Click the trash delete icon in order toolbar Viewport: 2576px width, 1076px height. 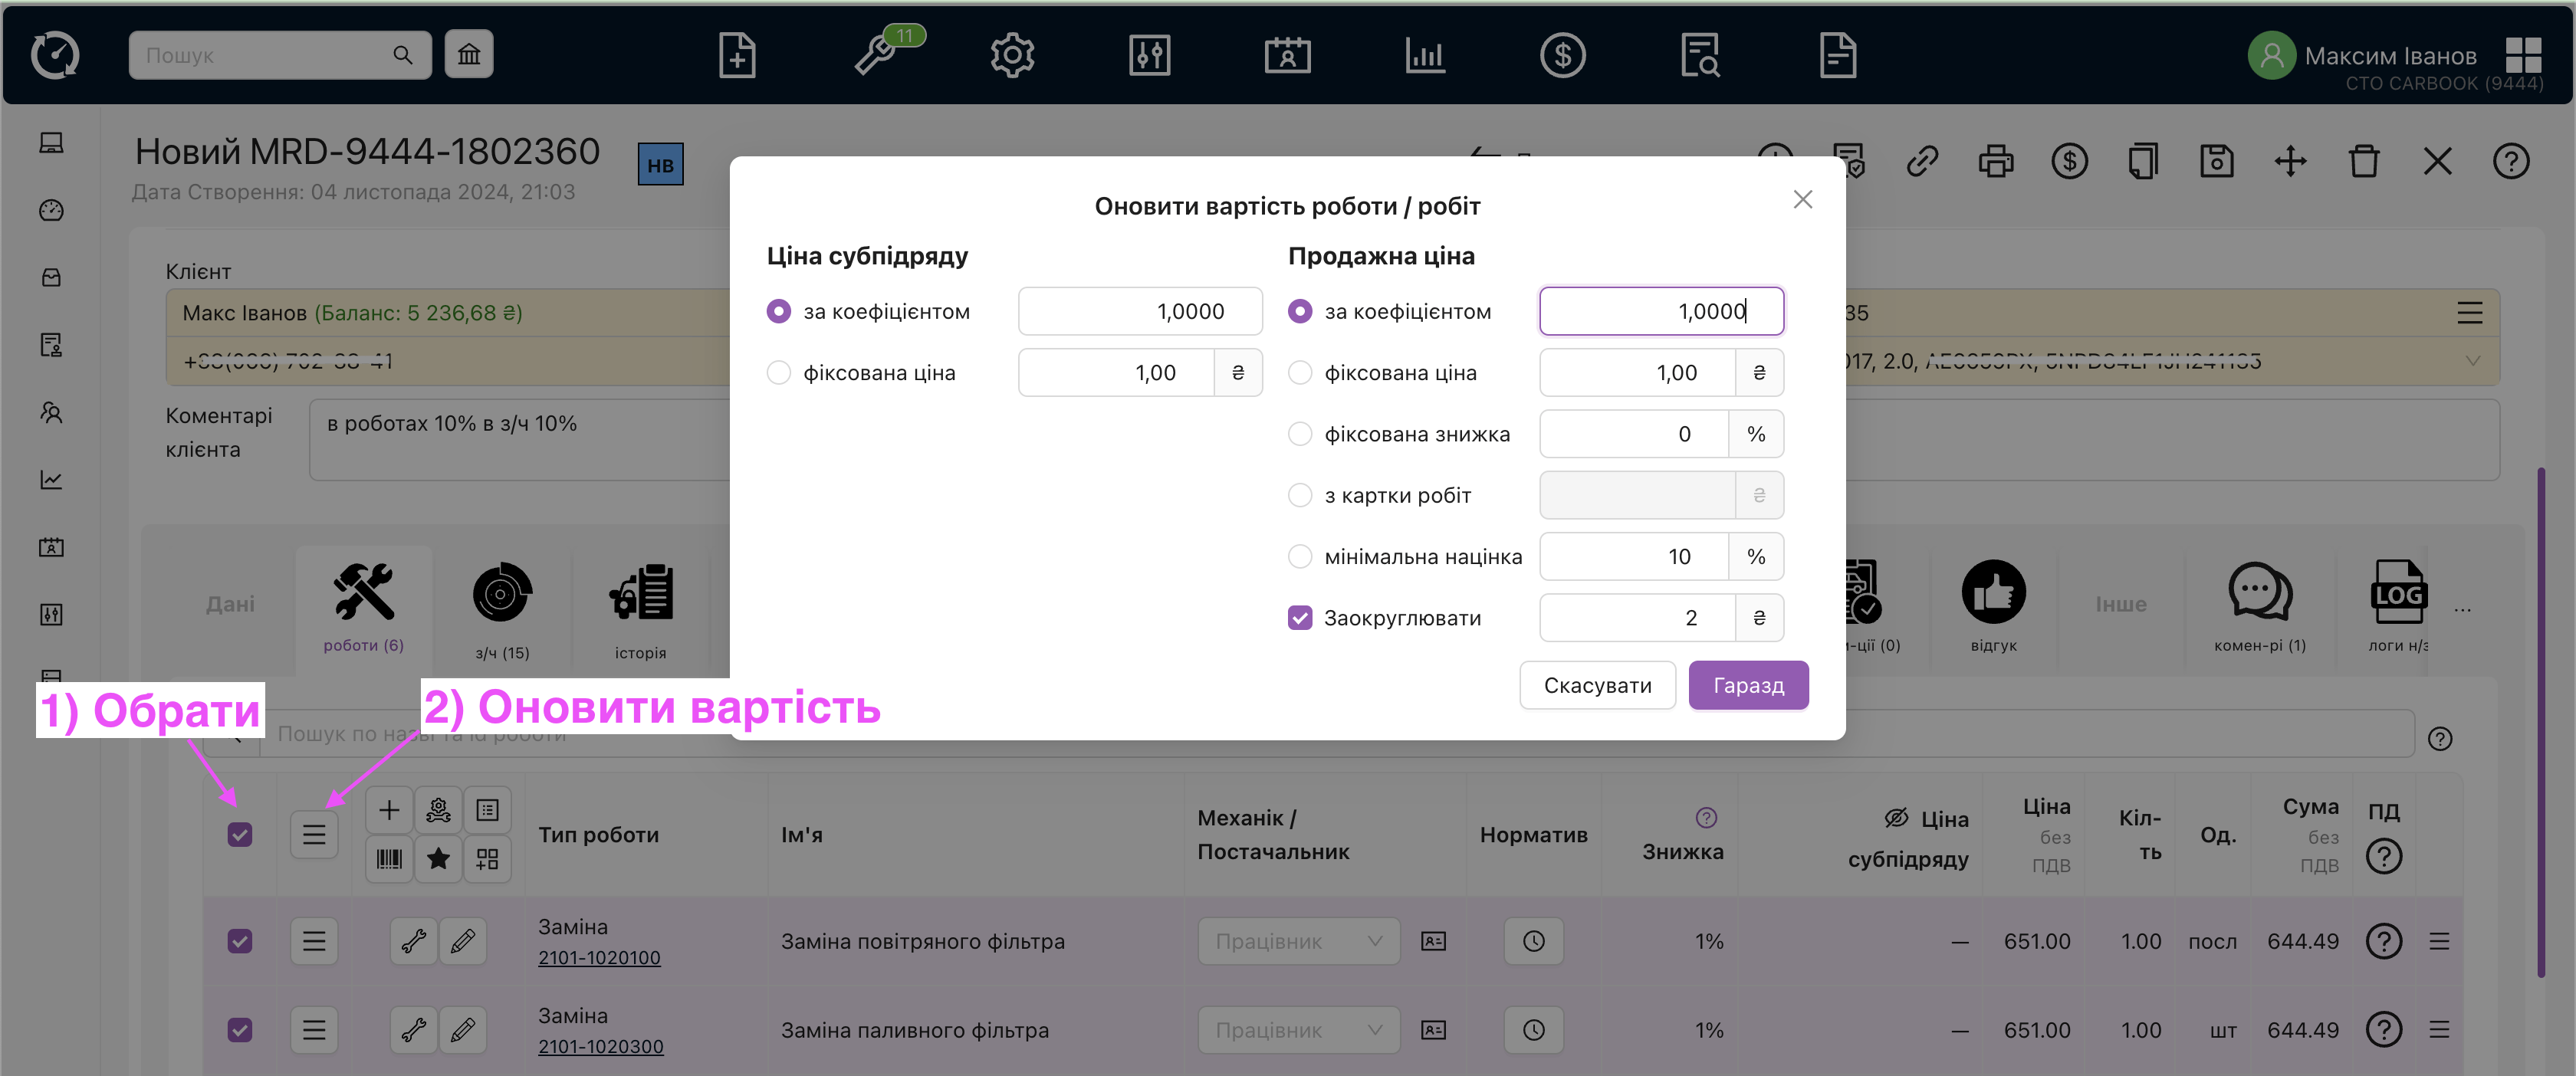2364,161
